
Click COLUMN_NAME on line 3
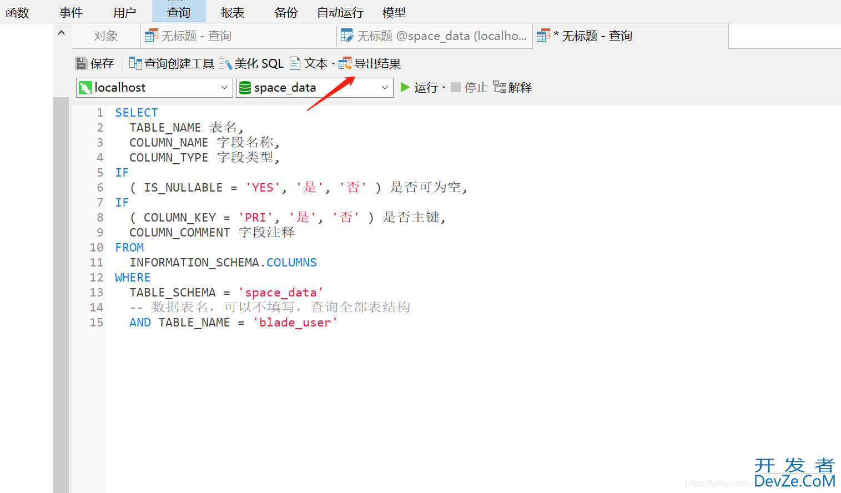(169, 142)
